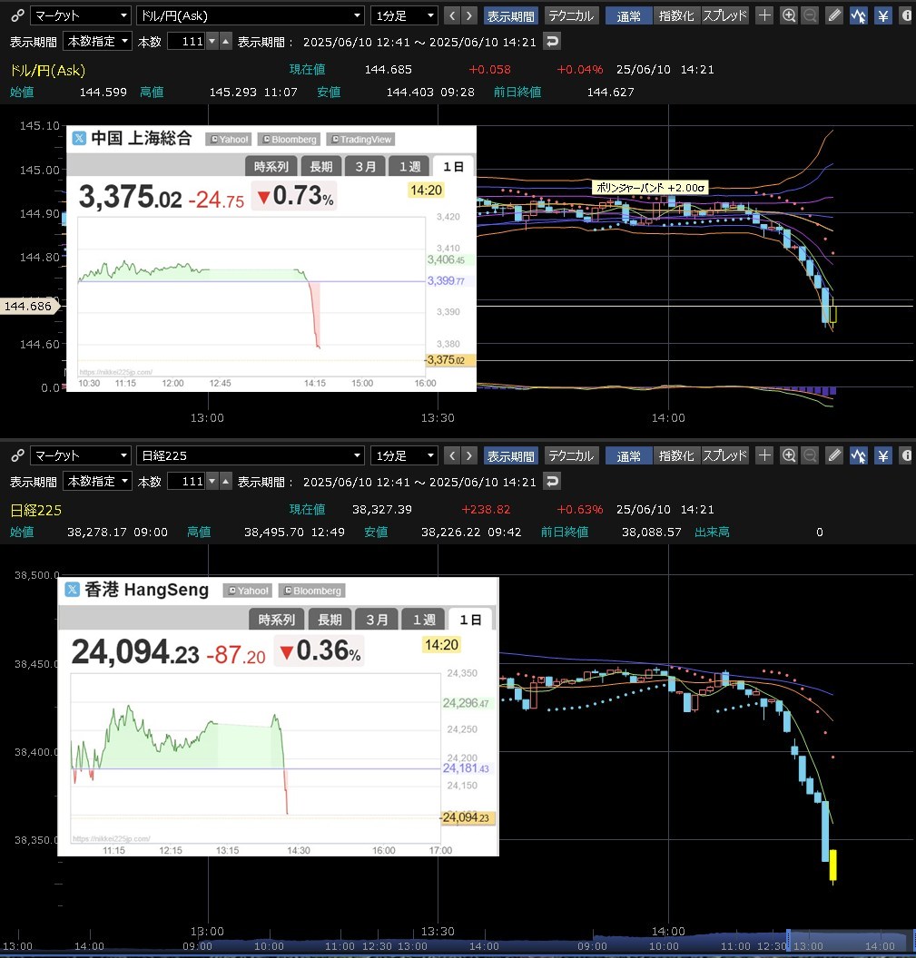Image resolution: width=916 pixels, height=958 pixels.
Task: Toggle the yen price display on ドル/円 toolbar
Action: pos(883,15)
